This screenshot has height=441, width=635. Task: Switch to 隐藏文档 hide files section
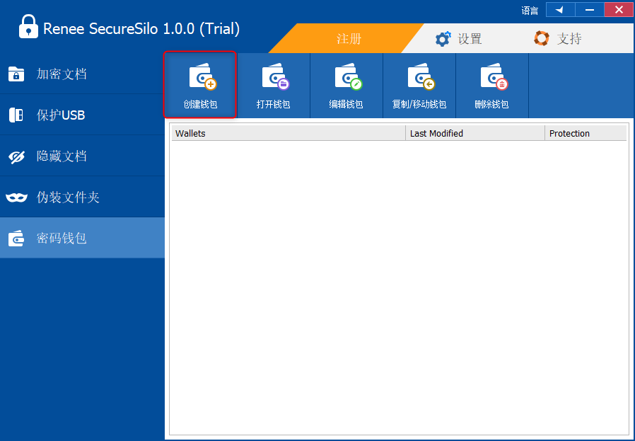pyautogui.click(x=82, y=156)
